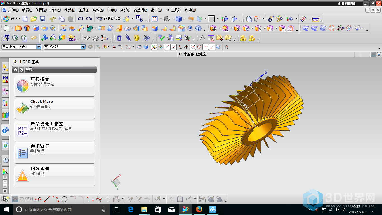Open the 分析(L) menu

pyautogui.click(x=125, y=10)
